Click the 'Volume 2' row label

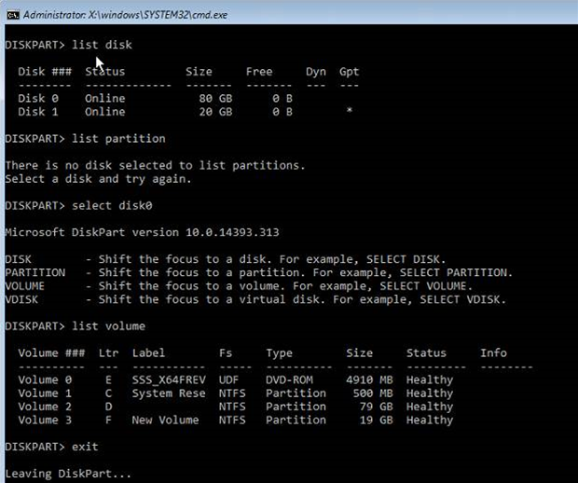coord(45,407)
